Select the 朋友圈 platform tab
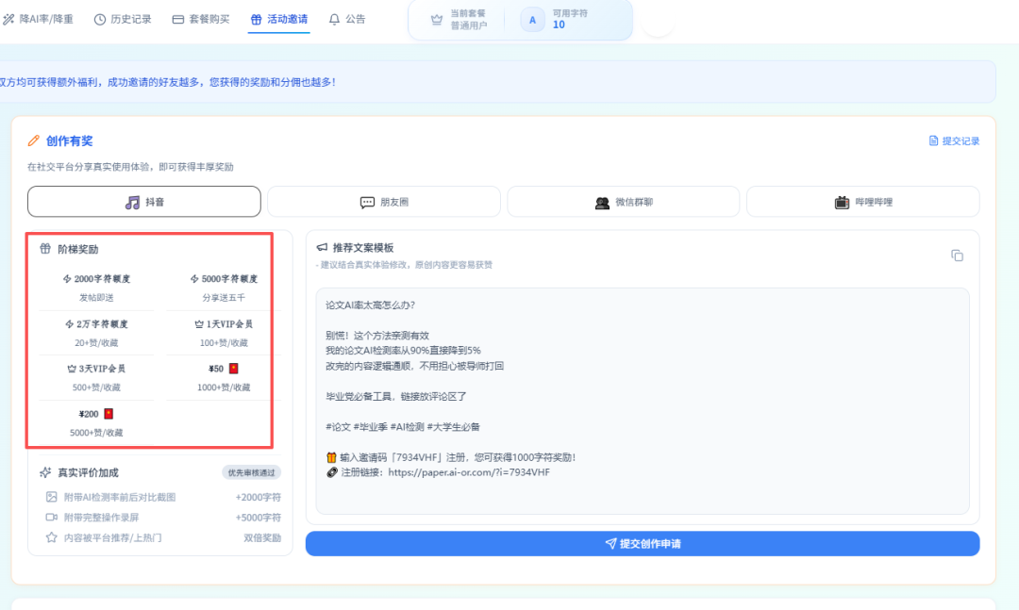The image size is (1019, 610). point(384,202)
